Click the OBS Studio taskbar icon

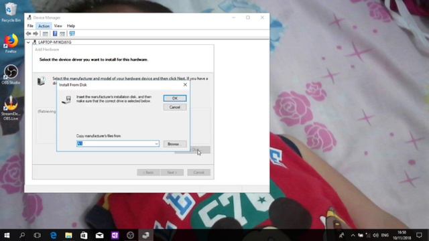point(131,235)
